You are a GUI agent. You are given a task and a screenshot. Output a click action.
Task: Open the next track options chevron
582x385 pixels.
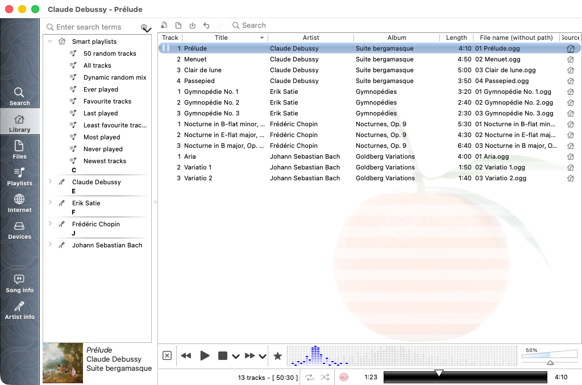[263, 357]
